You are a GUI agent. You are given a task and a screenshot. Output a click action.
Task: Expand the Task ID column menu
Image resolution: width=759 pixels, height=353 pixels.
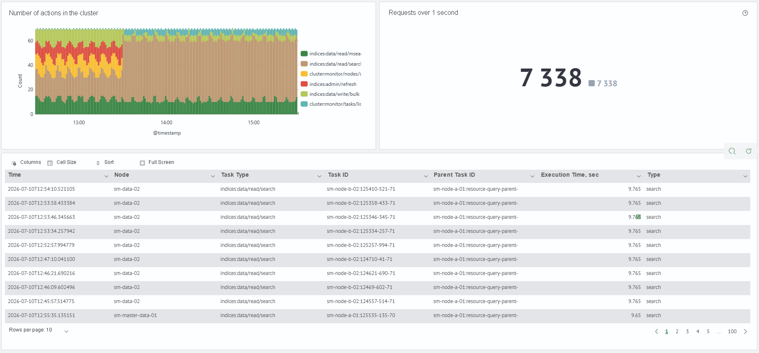click(x=426, y=176)
